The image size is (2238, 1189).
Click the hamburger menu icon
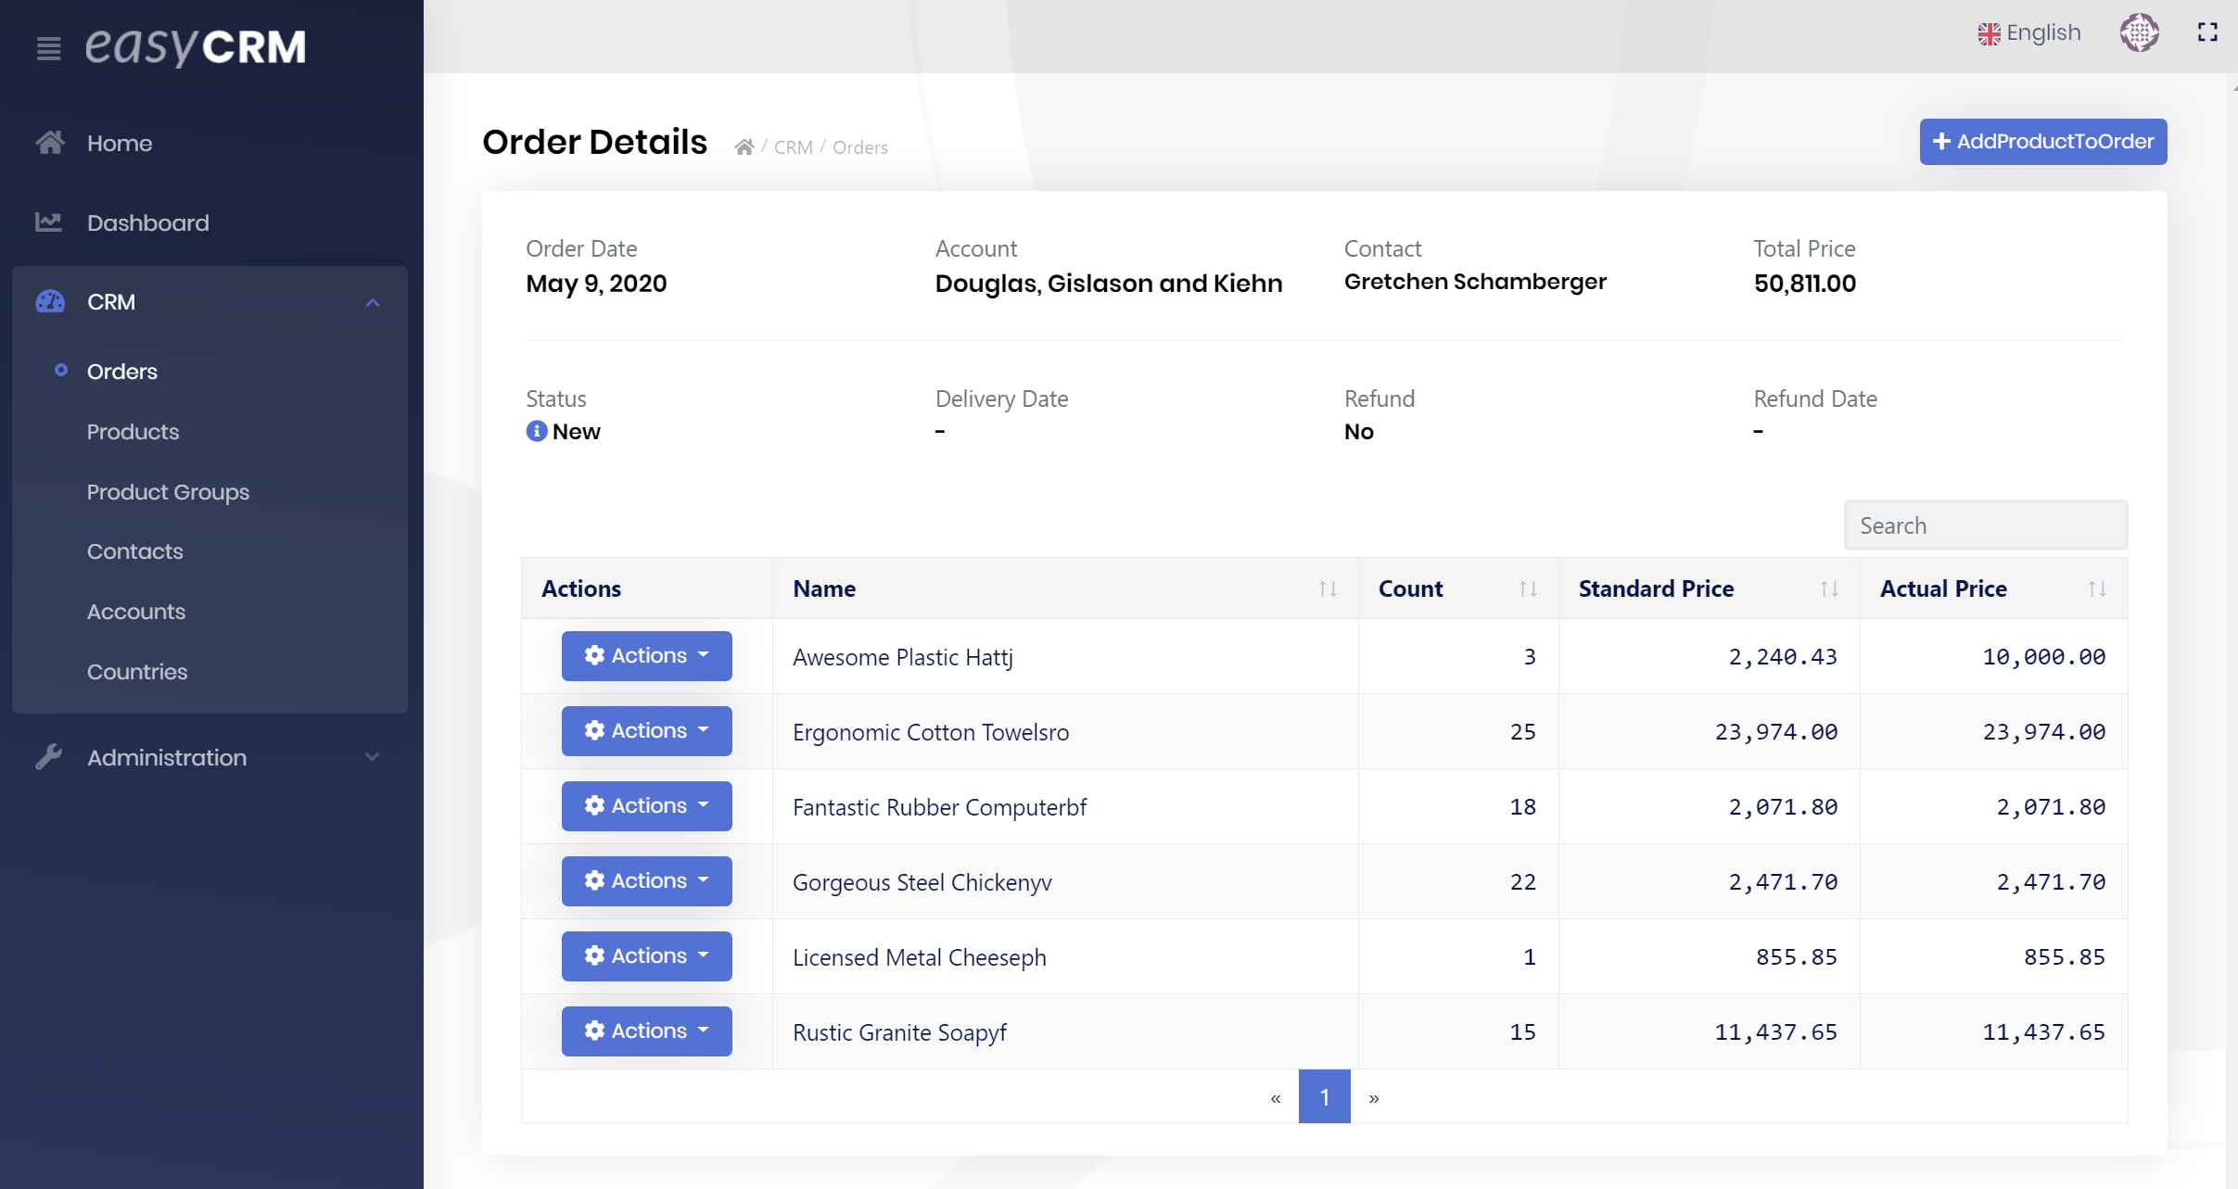48,48
